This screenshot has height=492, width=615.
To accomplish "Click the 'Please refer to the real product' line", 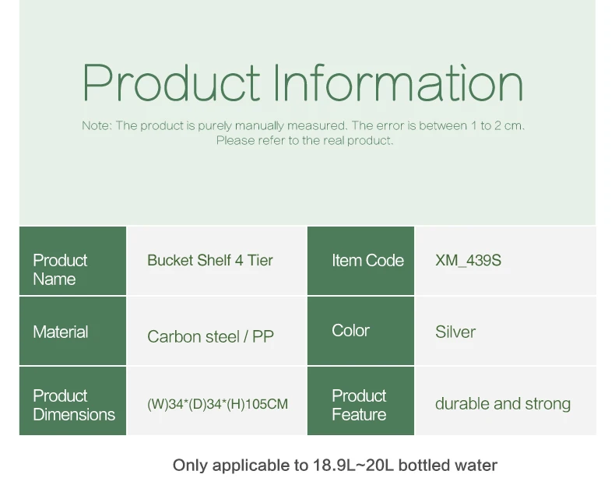I will pos(304,140).
